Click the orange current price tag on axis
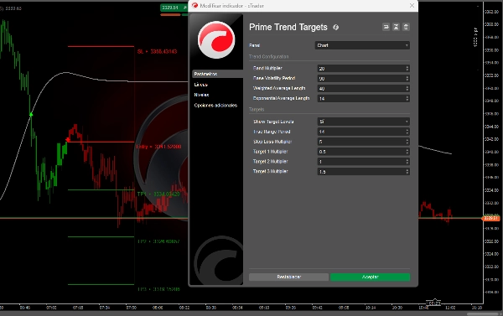Viewport: 503px width, 316px height. coord(491,218)
